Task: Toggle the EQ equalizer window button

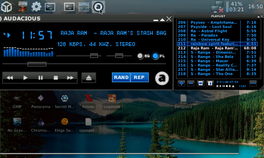Action: click(143, 56)
